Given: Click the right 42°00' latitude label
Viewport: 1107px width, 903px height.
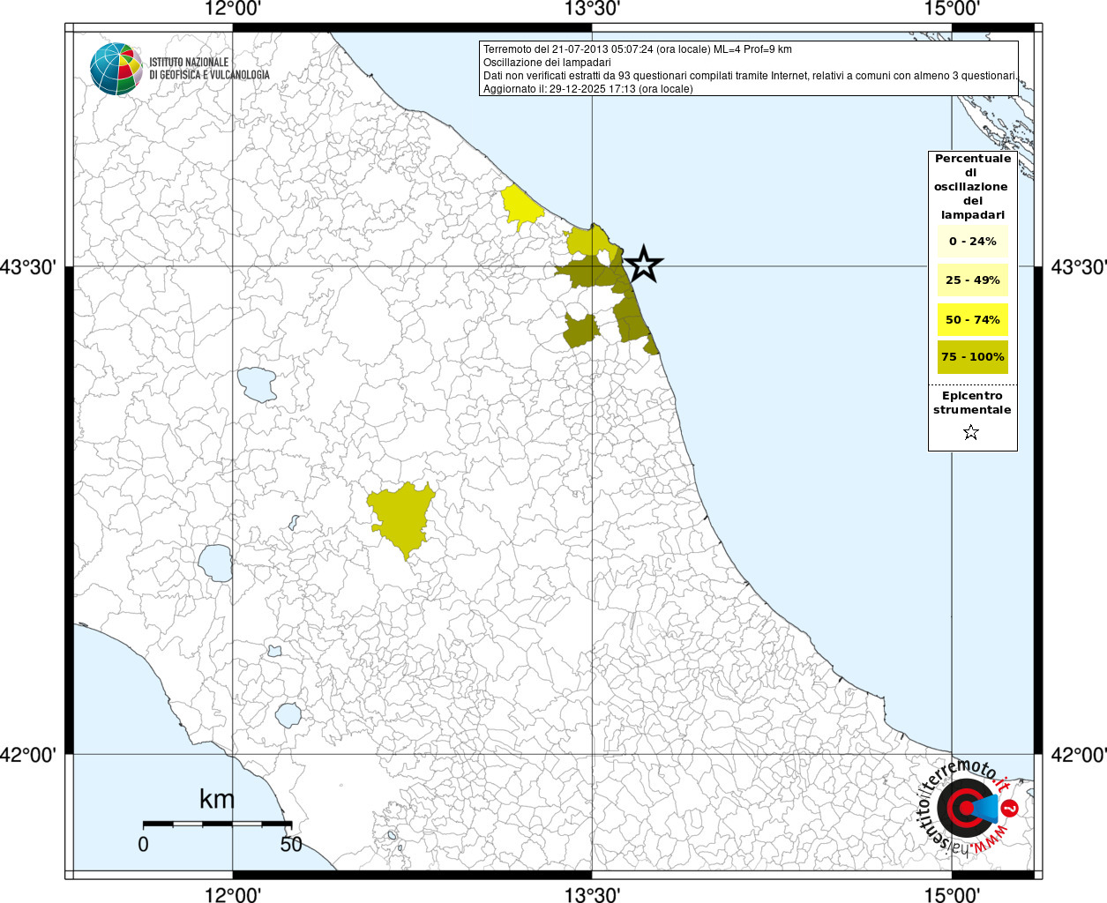Looking at the screenshot, I should coord(1078,755).
